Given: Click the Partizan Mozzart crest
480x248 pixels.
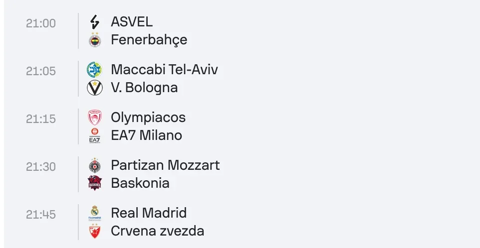Looking at the screenshot, I should click(x=94, y=165).
